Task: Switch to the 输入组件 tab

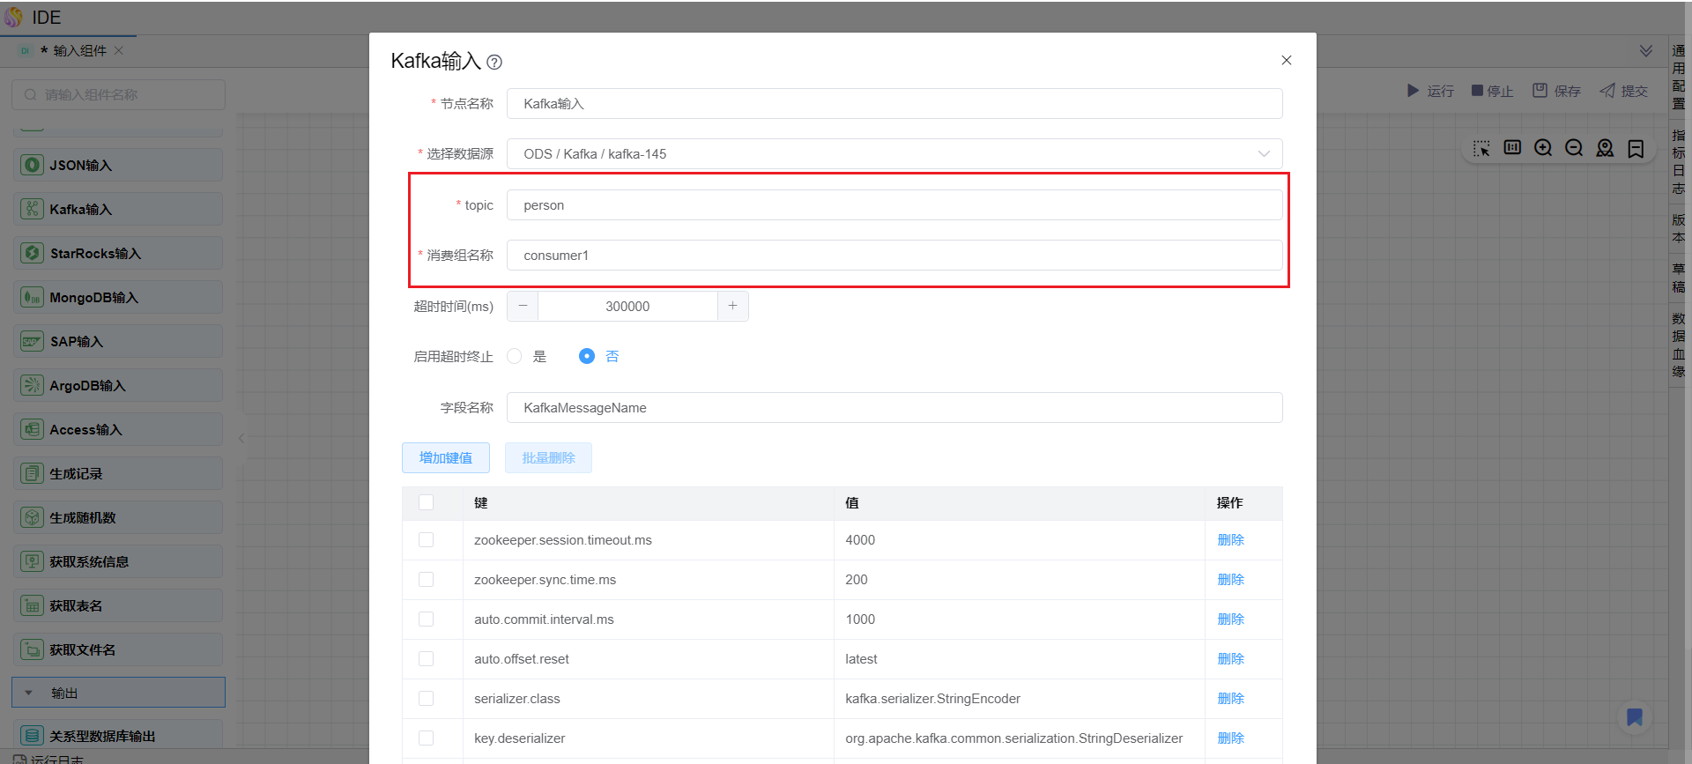Action: tap(79, 51)
